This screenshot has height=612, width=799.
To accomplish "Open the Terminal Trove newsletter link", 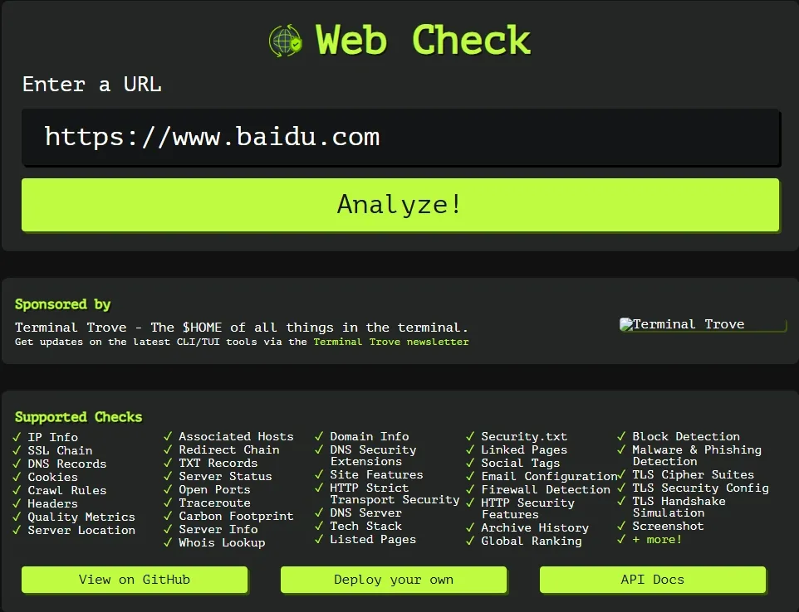I will coord(391,342).
